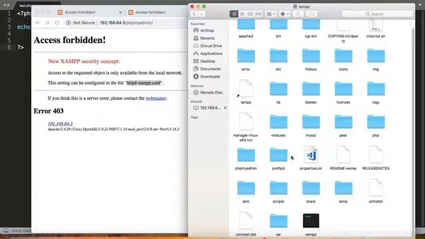This screenshot has height=239, width=425.
Task: Select the properties.ini file
Action: (311, 155)
